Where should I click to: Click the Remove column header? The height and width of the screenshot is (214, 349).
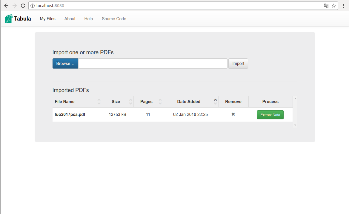click(x=233, y=102)
